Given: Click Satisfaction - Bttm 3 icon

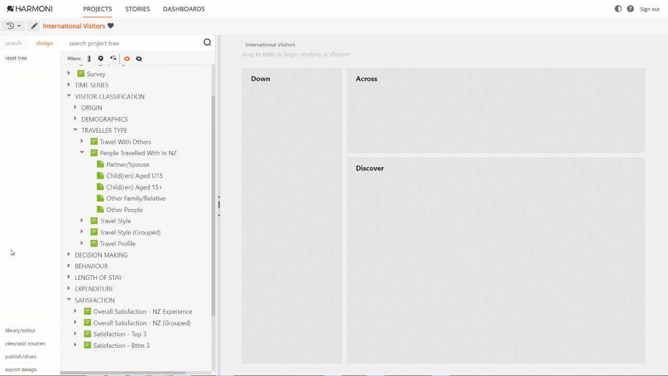Looking at the screenshot, I should (88, 345).
